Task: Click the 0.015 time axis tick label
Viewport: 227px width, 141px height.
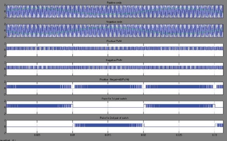Action: click(108, 135)
